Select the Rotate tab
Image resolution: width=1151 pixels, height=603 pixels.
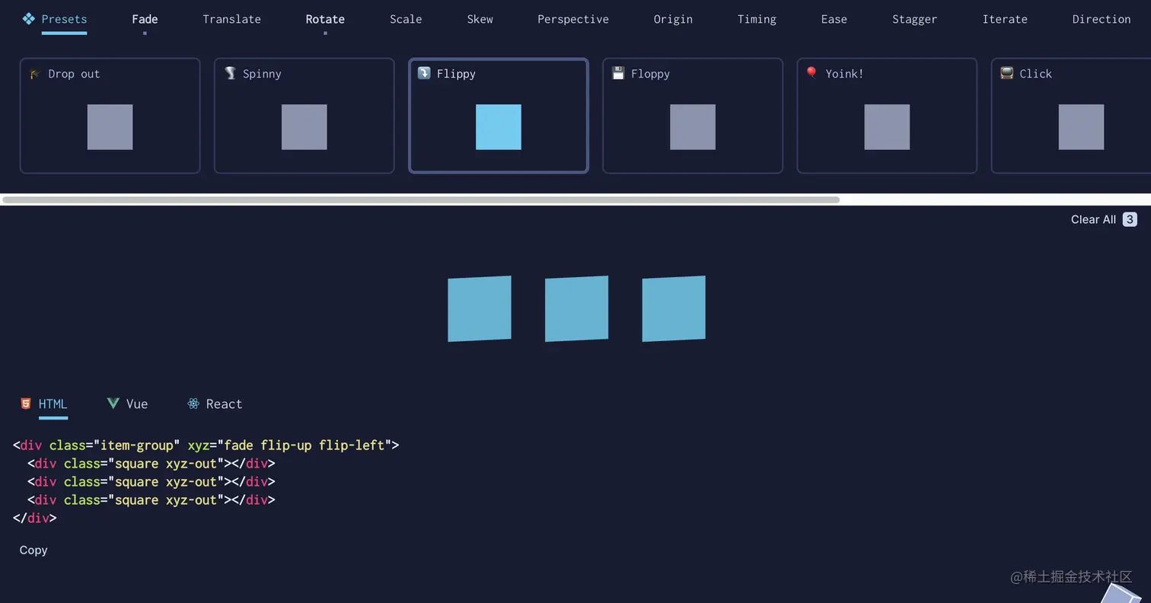pyautogui.click(x=325, y=19)
